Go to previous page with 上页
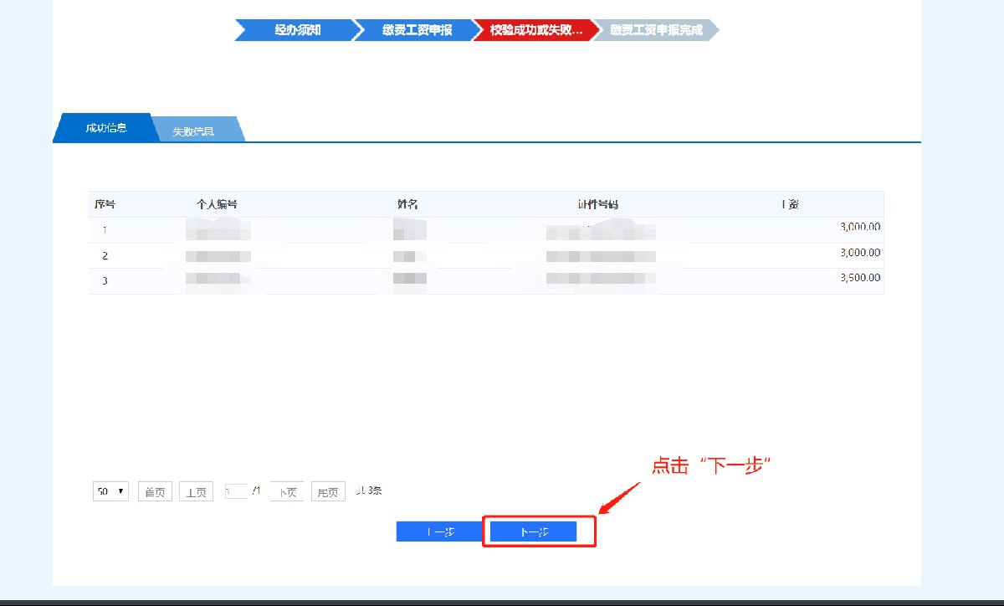 pyautogui.click(x=197, y=492)
